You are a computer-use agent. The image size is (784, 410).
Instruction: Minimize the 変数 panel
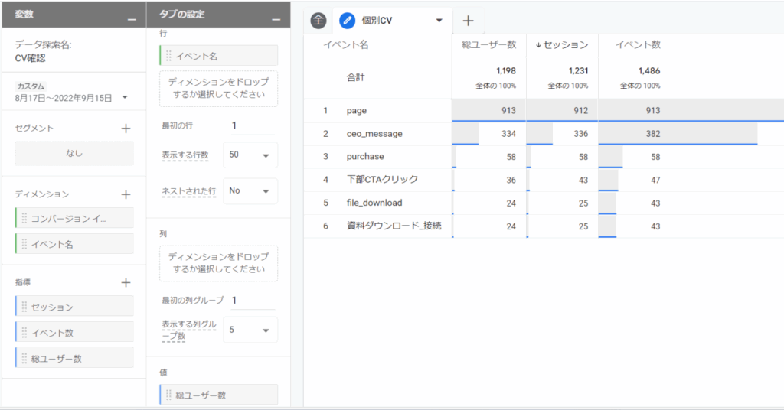(132, 19)
